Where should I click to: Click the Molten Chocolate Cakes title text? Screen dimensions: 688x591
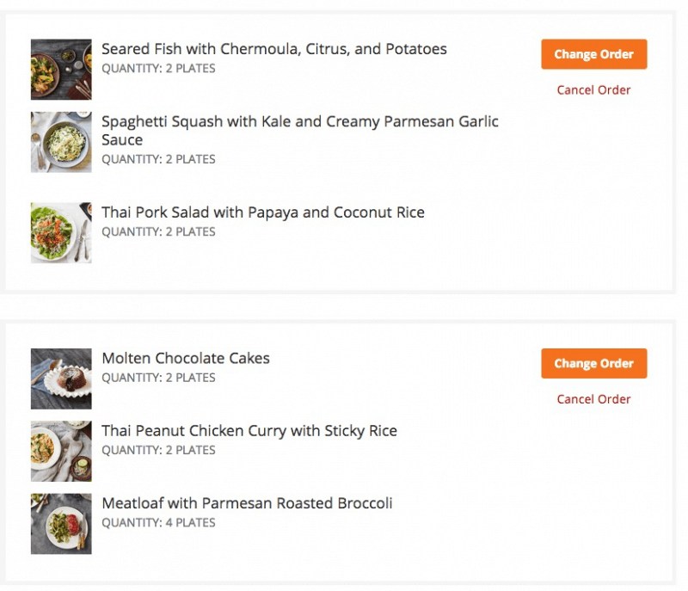pos(185,359)
